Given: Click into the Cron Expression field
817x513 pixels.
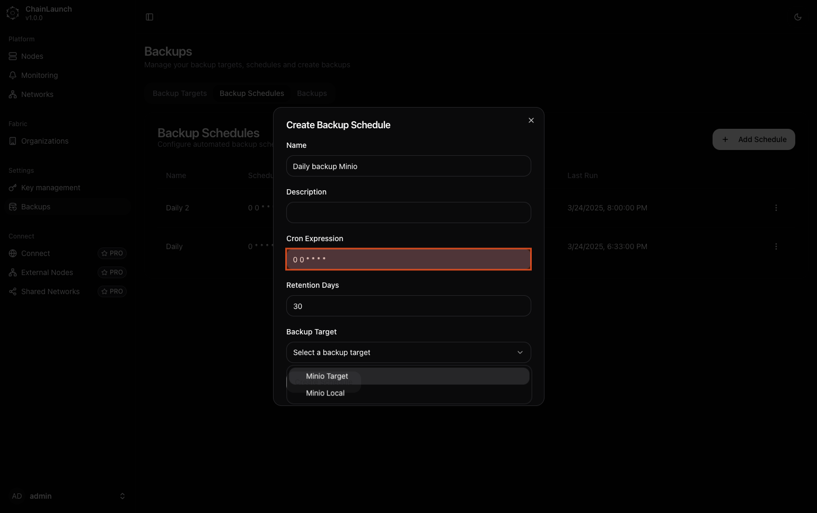Looking at the screenshot, I should pos(408,260).
